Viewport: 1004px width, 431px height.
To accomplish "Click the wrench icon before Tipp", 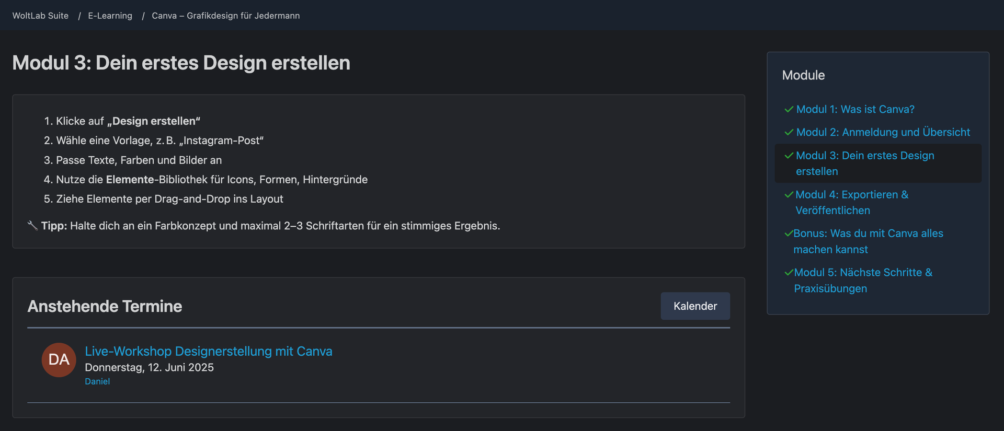I will pos(32,225).
